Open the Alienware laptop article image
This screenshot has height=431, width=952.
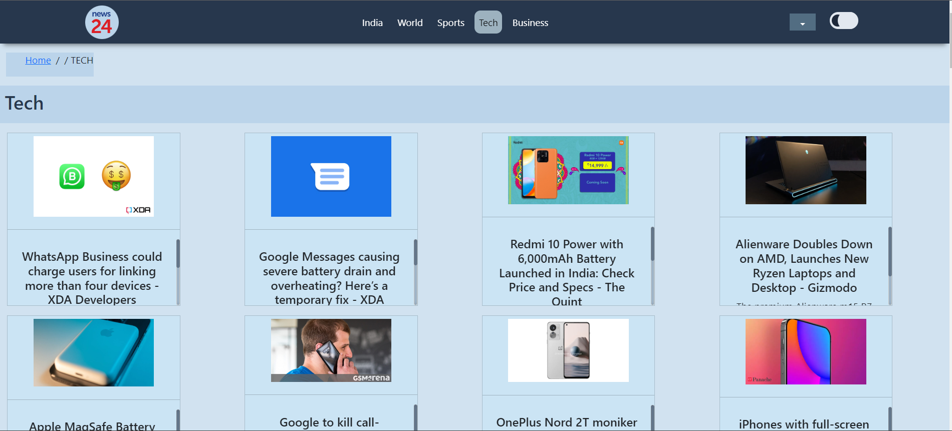click(x=806, y=170)
